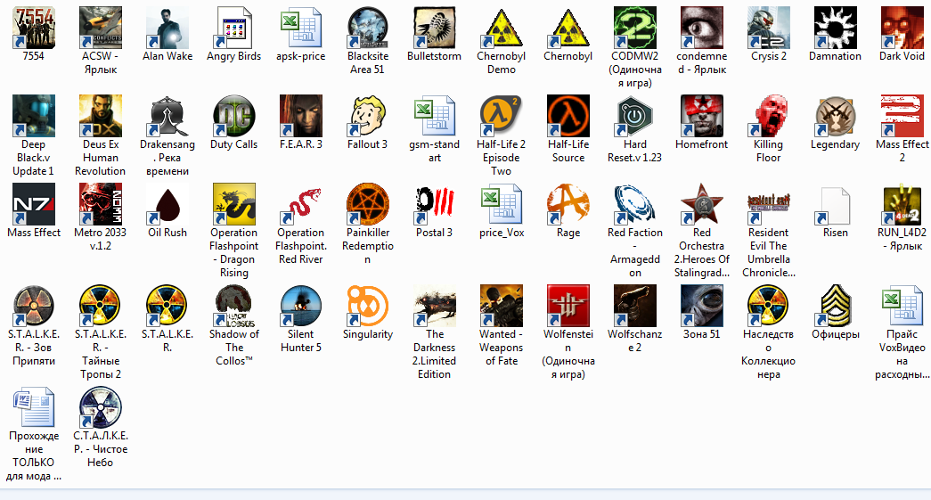
Task: Select the F.E.A.R. 3 icon
Action: 301,116
